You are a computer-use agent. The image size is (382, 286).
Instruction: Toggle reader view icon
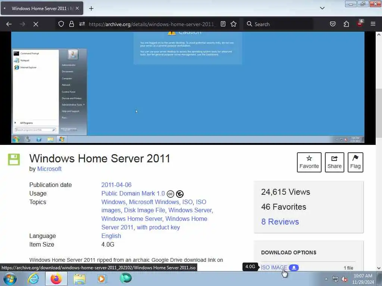pyautogui.click(x=223, y=24)
